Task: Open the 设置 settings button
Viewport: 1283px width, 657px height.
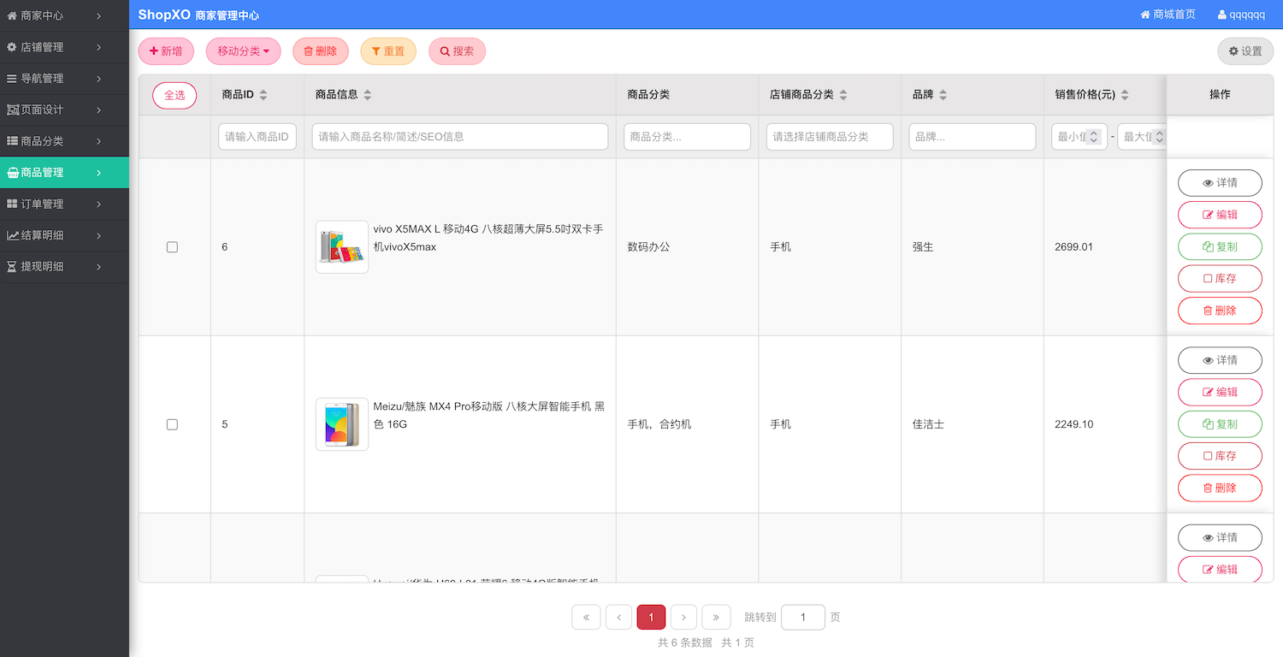Action: tap(1245, 51)
